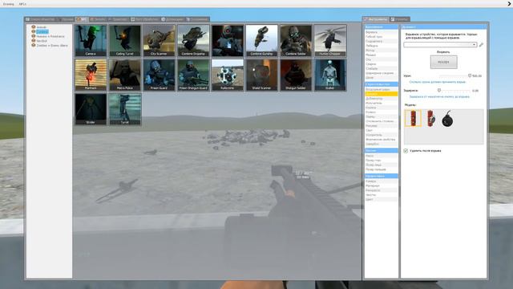Switch to the 'Пост Обработка' tab
Viewport: 513px width, 289px height.
click(145, 19)
